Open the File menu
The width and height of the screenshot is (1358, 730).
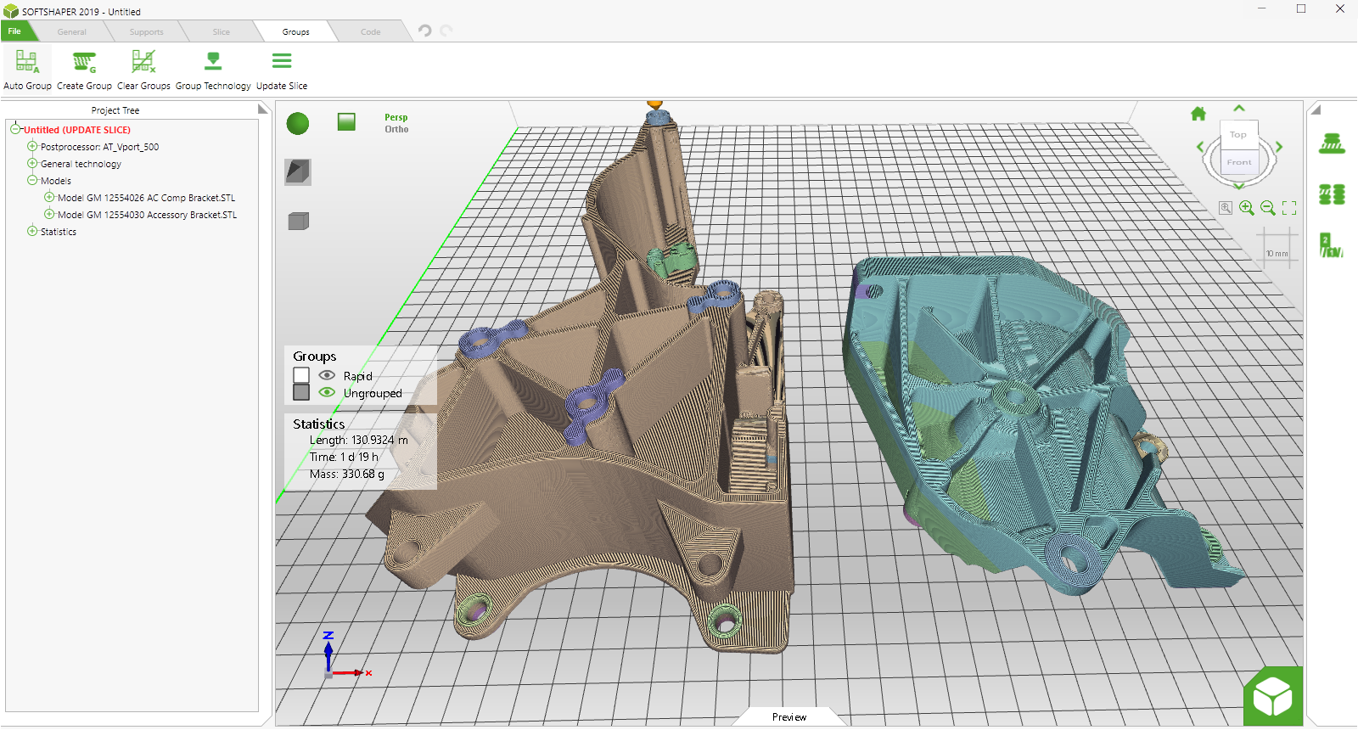14,31
